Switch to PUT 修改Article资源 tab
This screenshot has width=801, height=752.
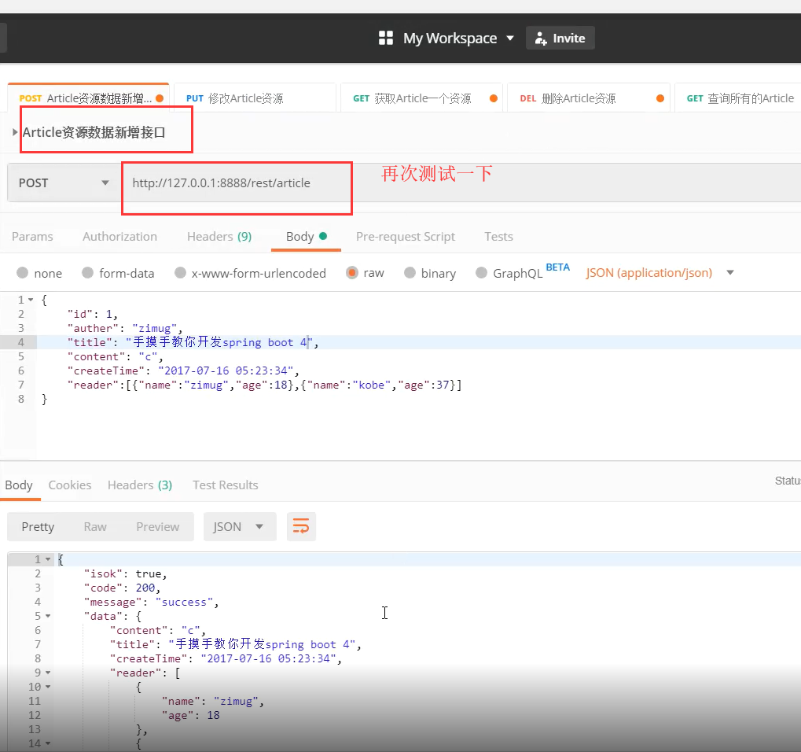pyautogui.click(x=255, y=98)
